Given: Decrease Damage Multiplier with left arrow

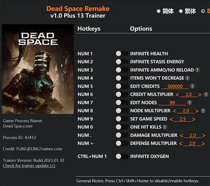Looking at the screenshot, I should [181, 136].
